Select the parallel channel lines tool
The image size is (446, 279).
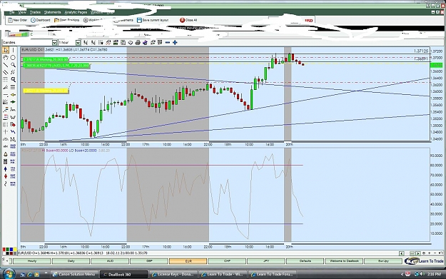point(6,72)
